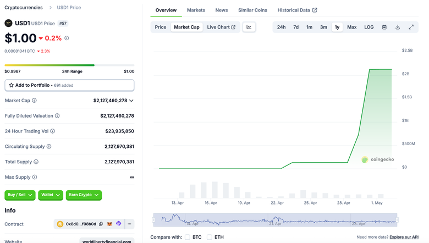Image resolution: width=429 pixels, height=243 pixels.
Task: Click the 24h Range progress bar
Action: (69, 65)
